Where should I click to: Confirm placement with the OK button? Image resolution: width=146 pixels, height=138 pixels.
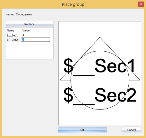coord(82,130)
